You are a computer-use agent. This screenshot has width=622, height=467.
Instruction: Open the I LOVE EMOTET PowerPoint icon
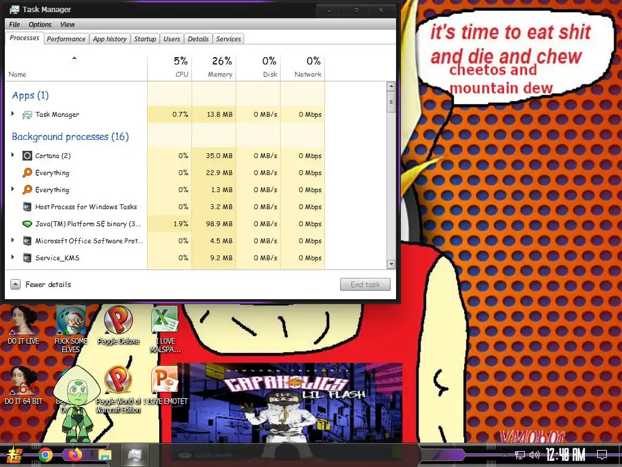165,385
